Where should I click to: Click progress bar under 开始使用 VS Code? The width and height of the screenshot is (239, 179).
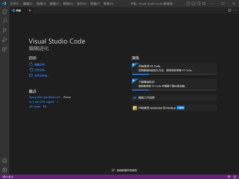point(174,74)
